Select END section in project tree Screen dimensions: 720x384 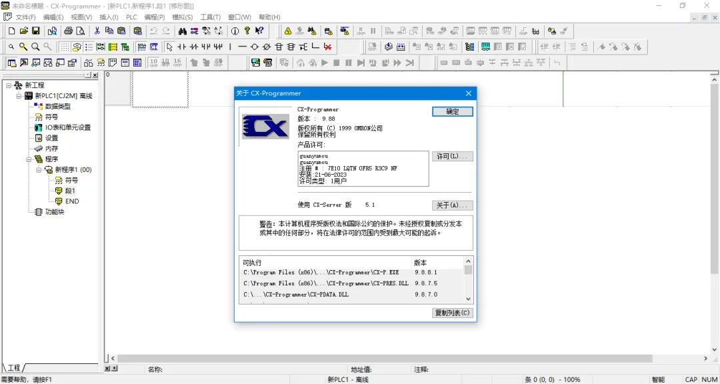pos(72,201)
